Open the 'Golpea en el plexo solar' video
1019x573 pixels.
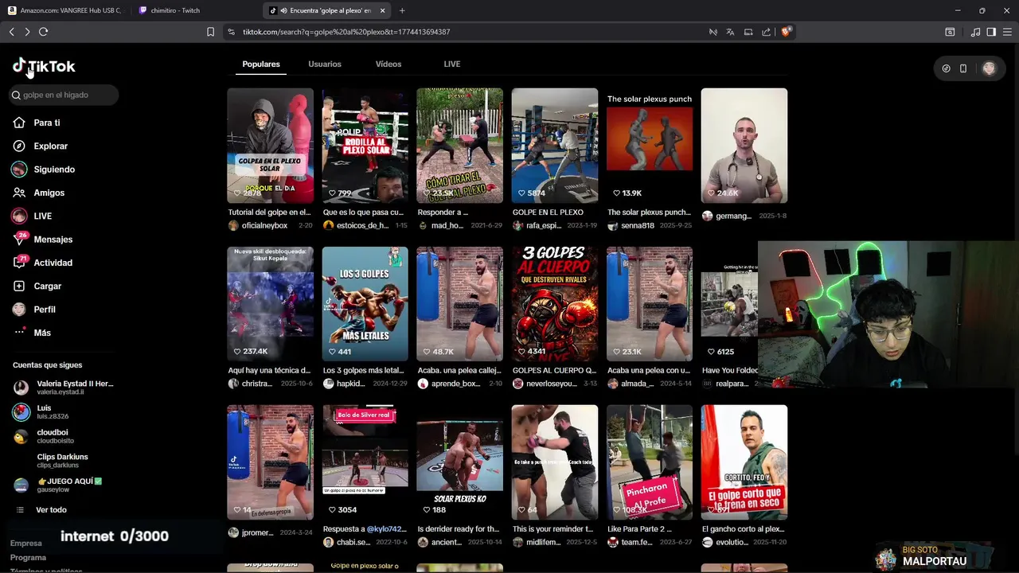270,146
